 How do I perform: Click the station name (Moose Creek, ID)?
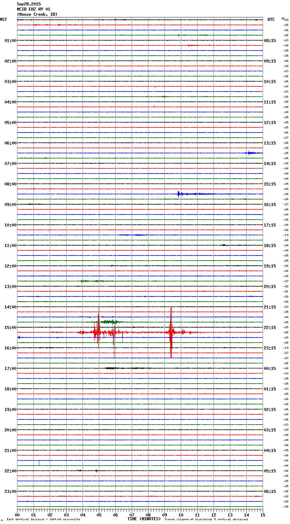[x=37, y=14]
